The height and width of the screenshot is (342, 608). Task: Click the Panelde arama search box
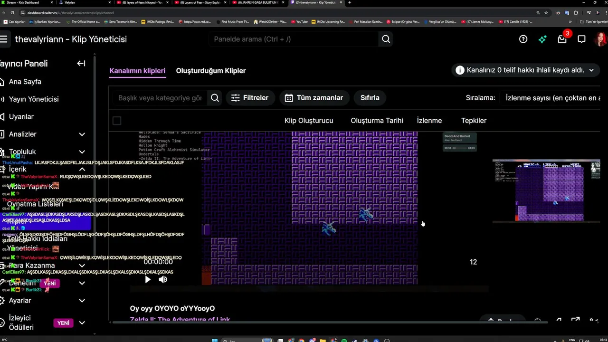pyautogui.click(x=294, y=39)
